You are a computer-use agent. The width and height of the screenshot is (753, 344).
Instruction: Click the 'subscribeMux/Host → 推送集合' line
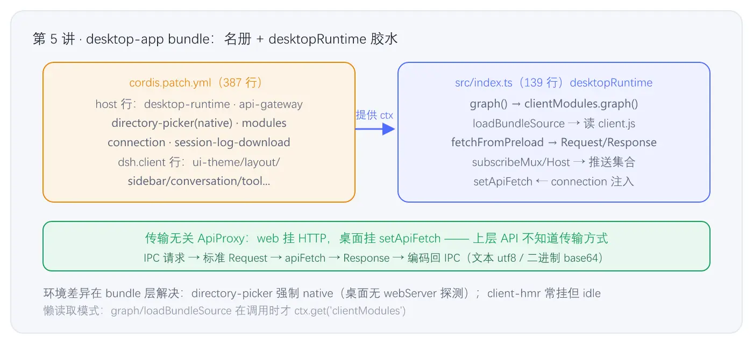coord(553,162)
